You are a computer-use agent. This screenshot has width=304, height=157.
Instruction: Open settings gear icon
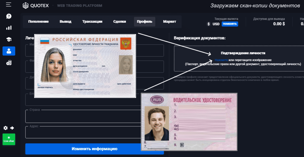pos(5,128)
